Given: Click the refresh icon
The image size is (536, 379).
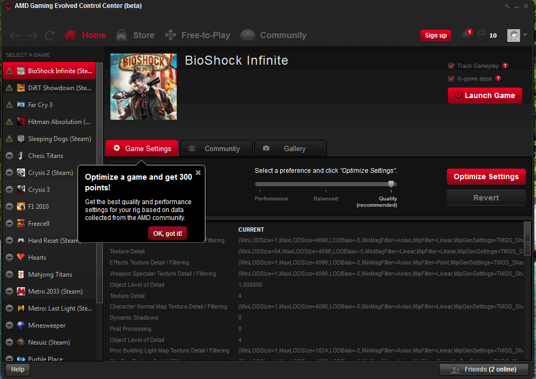Looking at the screenshot, I should tap(49, 36).
